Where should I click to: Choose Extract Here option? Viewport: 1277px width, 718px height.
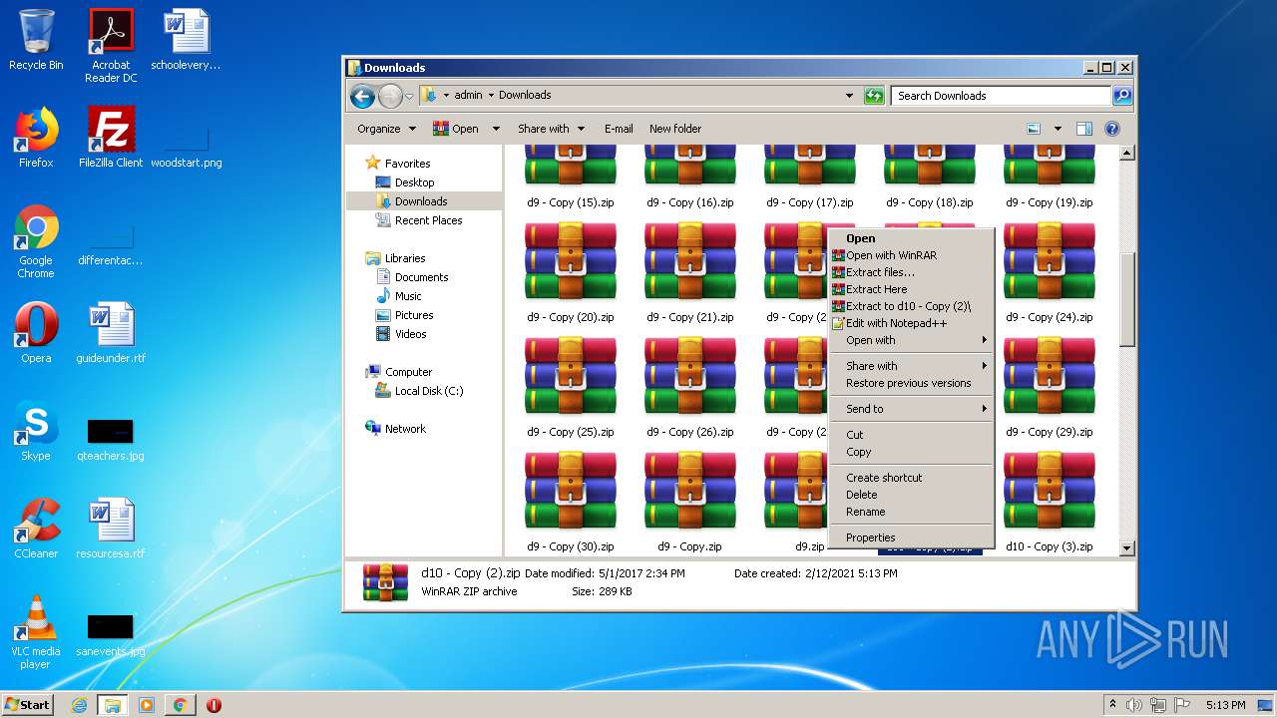coord(912,289)
